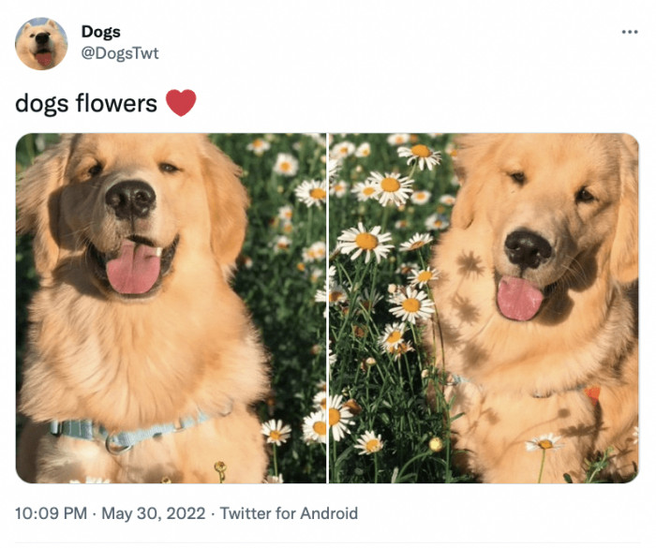Click the tweet text "dogs flowers"
Image resolution: width=656 pixels, height=548 pixels.
click(x=86, y=103)
